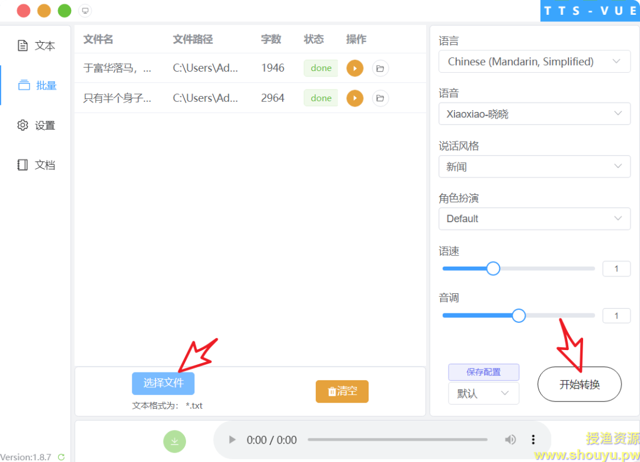Viewport: 640px width, 462px height.
Task: Click the done status of 2964 row
Action: [x=321, y=98]
